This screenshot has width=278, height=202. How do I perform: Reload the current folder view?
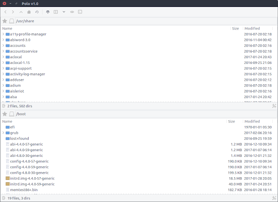[37, 12]
